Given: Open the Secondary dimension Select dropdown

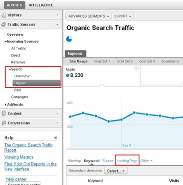Looking at the screenshot, I should click(116, 171).
